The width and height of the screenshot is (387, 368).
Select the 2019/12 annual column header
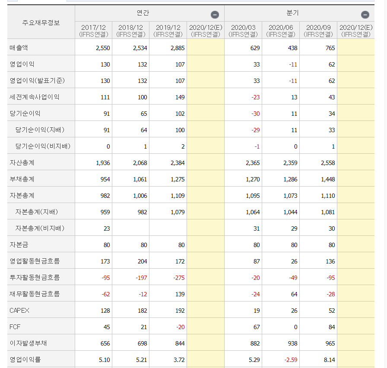168,31
